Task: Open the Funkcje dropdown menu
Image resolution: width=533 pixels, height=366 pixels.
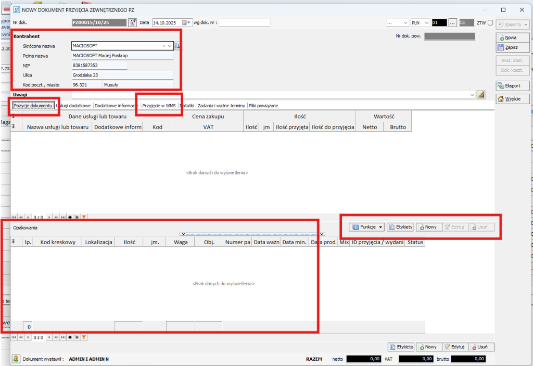Action: click(368, 227)
